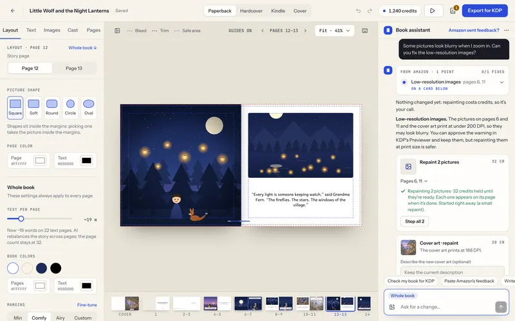This screenshot has width=515, height=321.
Task: Open the COVER thumbnail in filmstrip
Action: (x=125, y=304)
